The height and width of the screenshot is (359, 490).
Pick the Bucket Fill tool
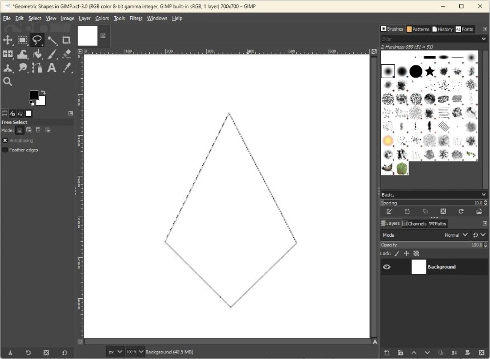click(x=37, y=54)
